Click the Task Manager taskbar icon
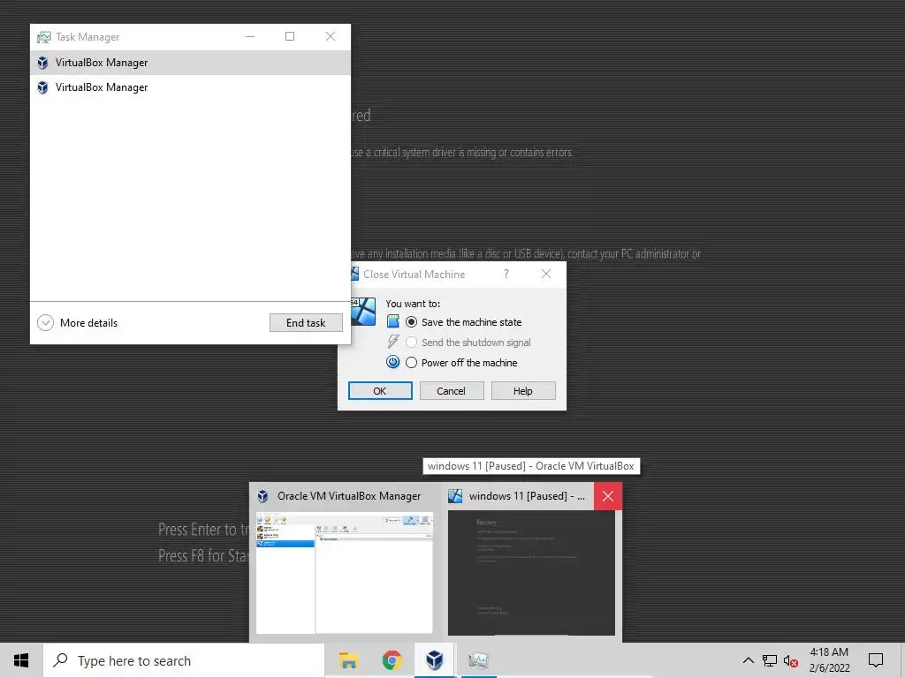Image resolution: width=905 pixels, height=678 pixels. 478,660
